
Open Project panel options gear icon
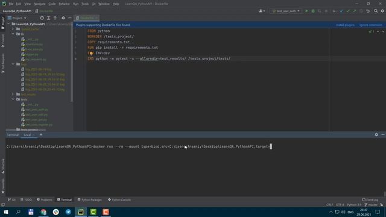click(63, 18)
